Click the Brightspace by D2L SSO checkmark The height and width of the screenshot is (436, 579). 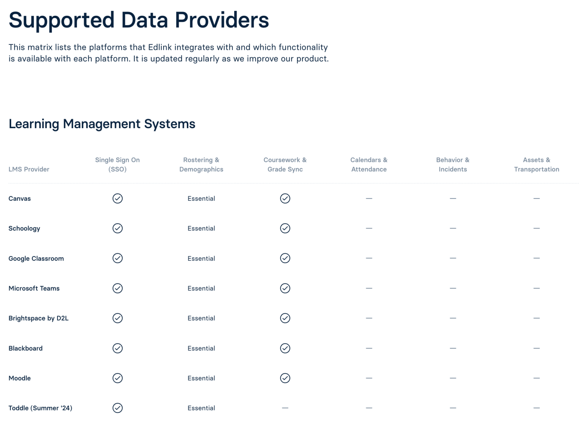point(118,318)
